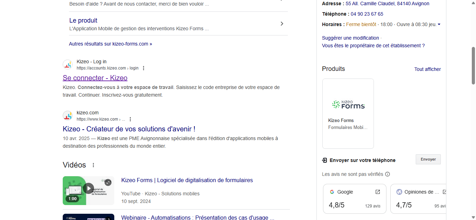
Task: Open "Se connecter - Kizeo" result
Action: click(x=95, y=78)
